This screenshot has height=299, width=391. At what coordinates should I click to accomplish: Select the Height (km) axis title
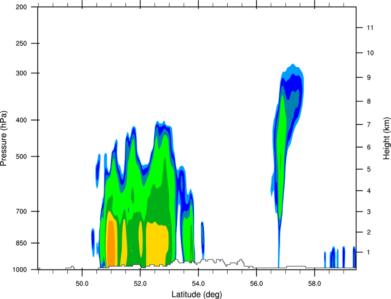tap(386, 138)
